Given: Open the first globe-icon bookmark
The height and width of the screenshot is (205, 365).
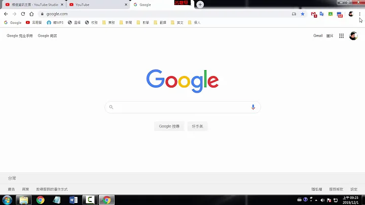Looking at the screenshot, I should (x=74, y=23).
